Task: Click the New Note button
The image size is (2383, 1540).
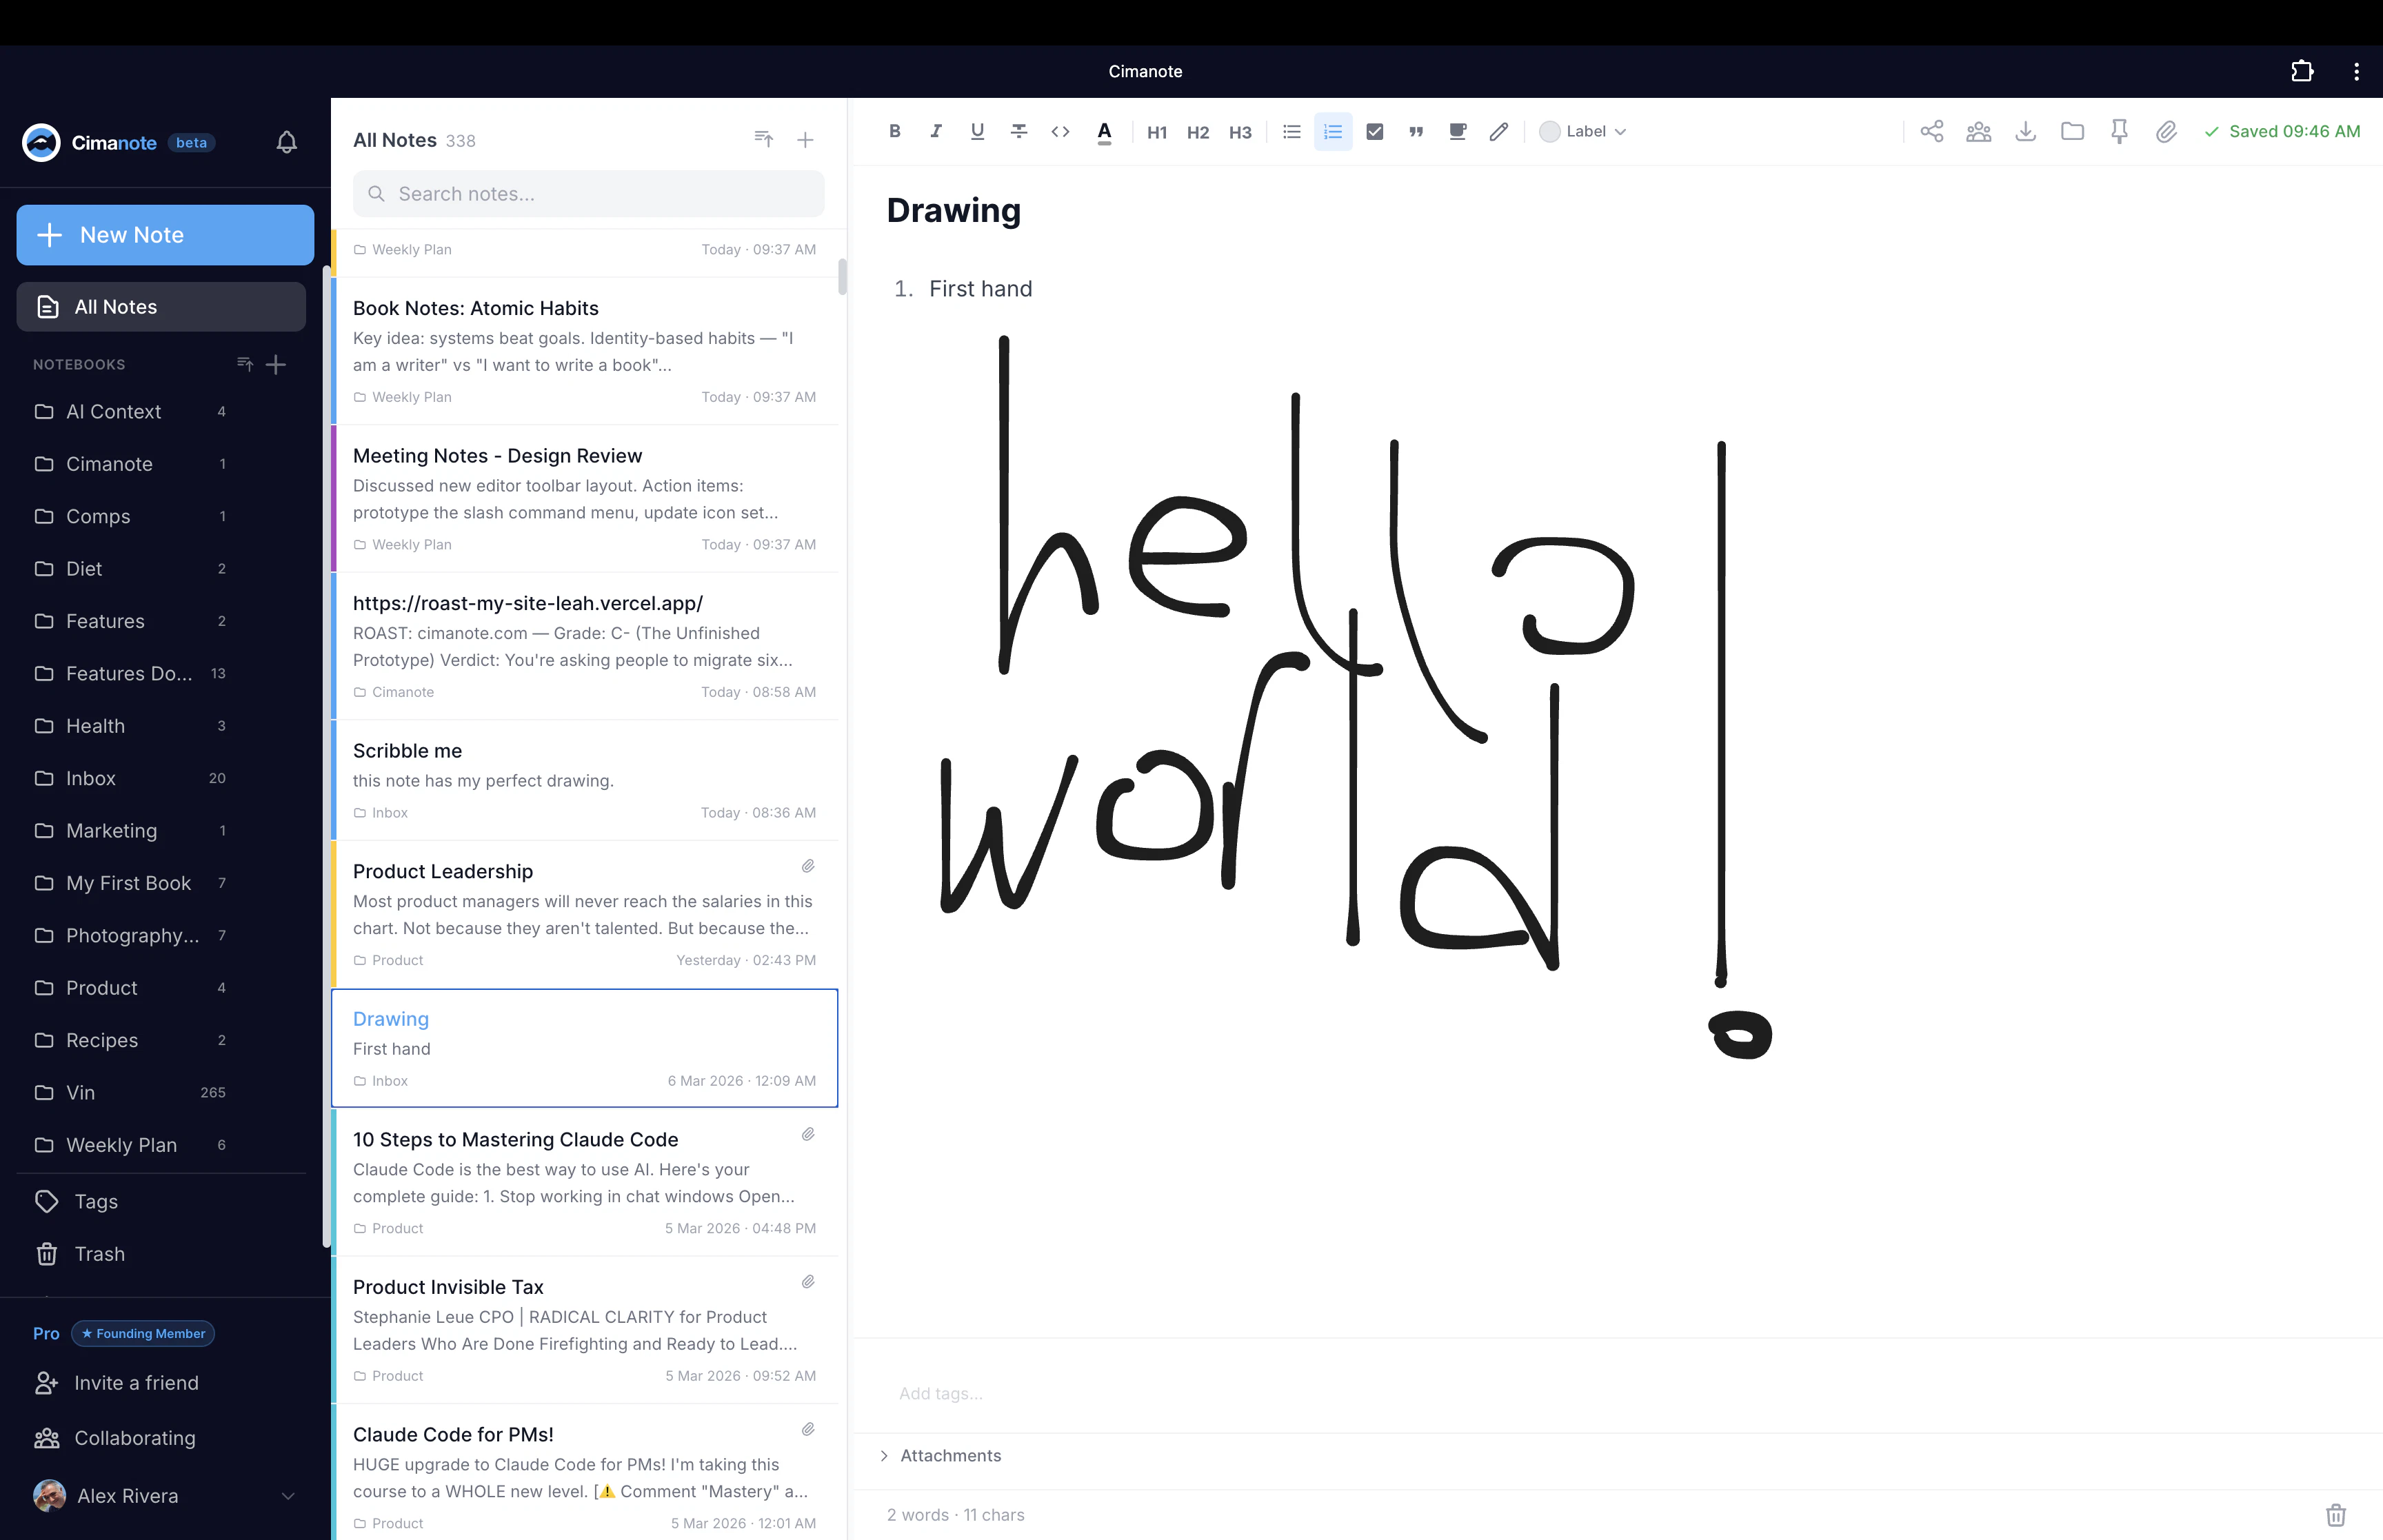Action: [x=165, y=234]
